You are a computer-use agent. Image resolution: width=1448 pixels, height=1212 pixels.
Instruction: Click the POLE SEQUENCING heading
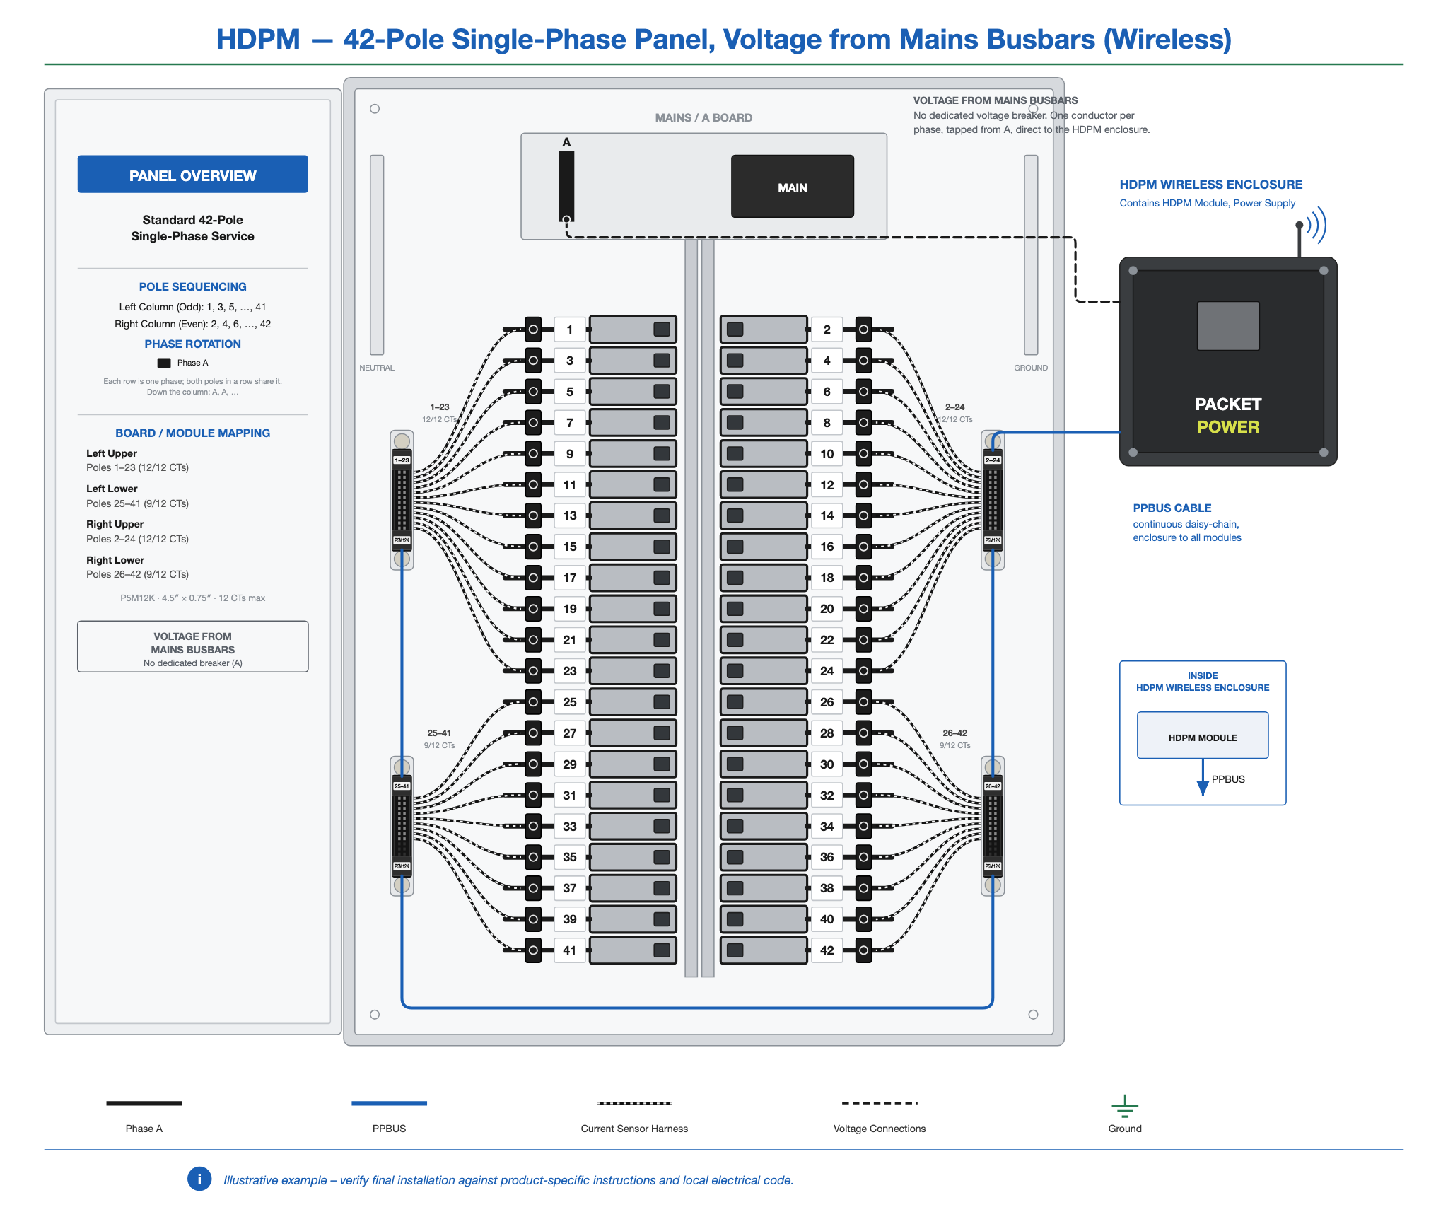[192, 286]
